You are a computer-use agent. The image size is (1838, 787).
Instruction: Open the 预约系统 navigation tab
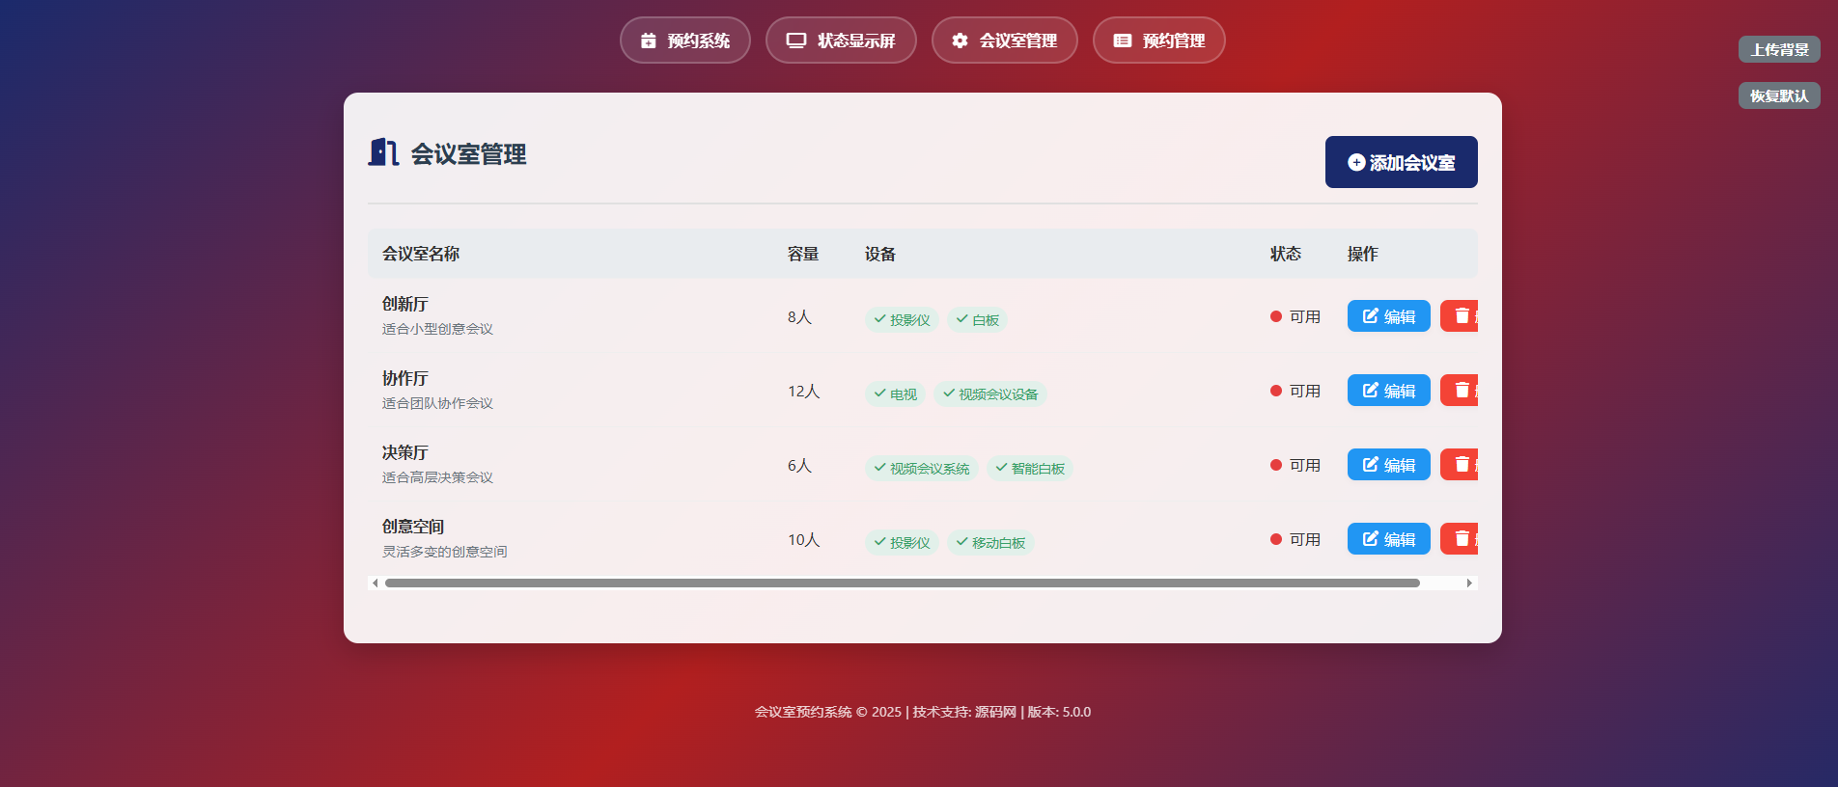[685, 41]
